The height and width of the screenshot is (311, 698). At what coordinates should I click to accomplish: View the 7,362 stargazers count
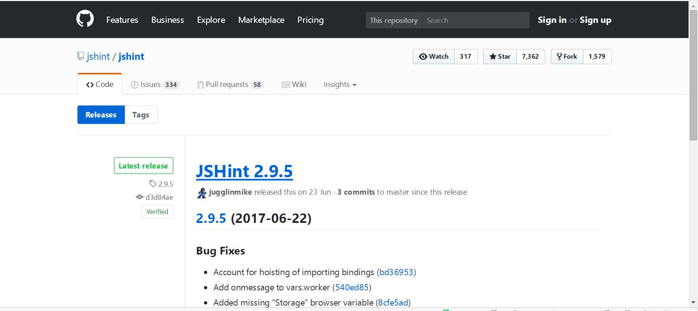click(x=530, y=57)
